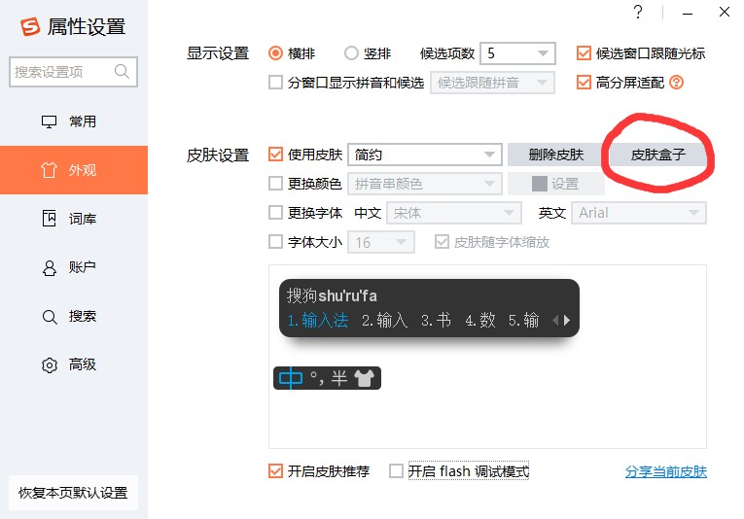Minimize the settings window
This screenshot has height=519, width=744.
tap(688, 14)
